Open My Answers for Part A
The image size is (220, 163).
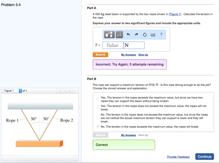(128, 55)
